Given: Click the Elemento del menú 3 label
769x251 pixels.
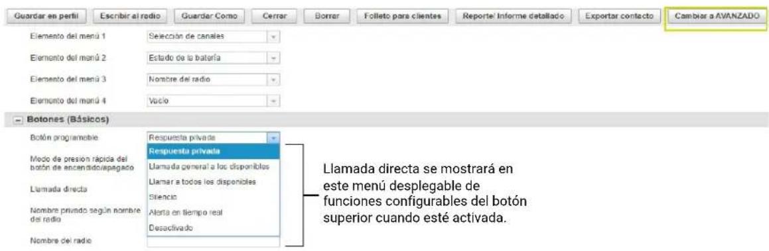Looking at the screenshot, I should [x=68, y=79].
